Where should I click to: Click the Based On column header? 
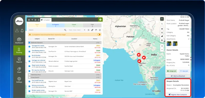52,39
